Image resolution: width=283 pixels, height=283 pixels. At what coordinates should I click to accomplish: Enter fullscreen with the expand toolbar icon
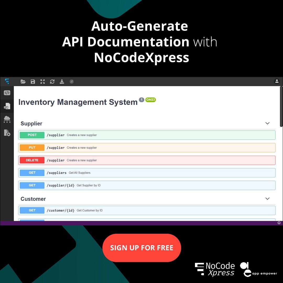42,81
